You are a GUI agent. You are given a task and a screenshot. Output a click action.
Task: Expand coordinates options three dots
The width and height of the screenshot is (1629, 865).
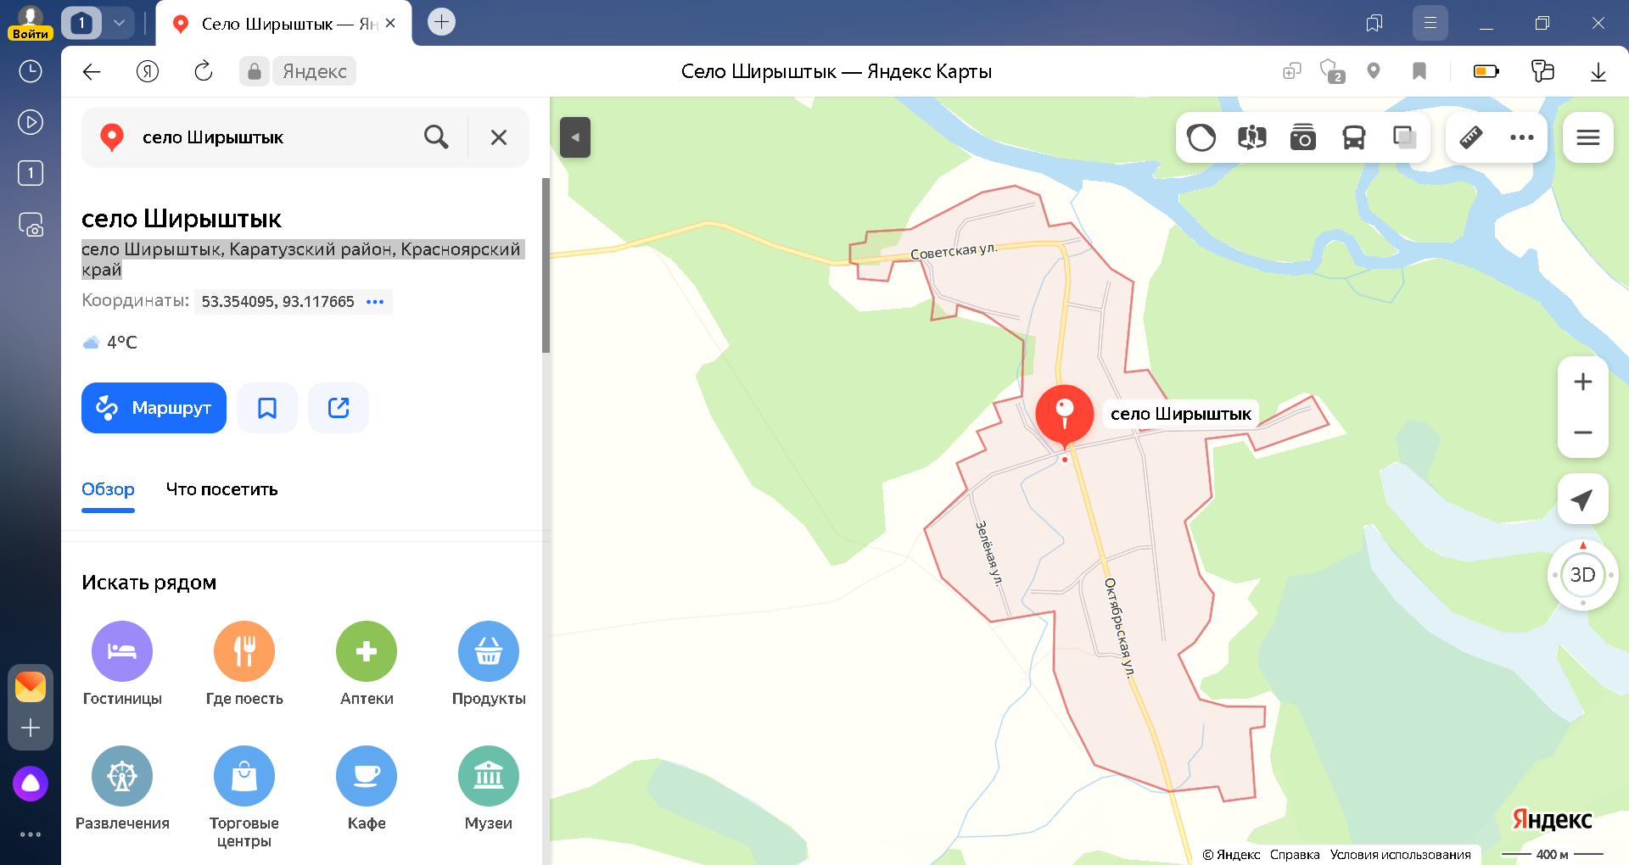(375, 302)
